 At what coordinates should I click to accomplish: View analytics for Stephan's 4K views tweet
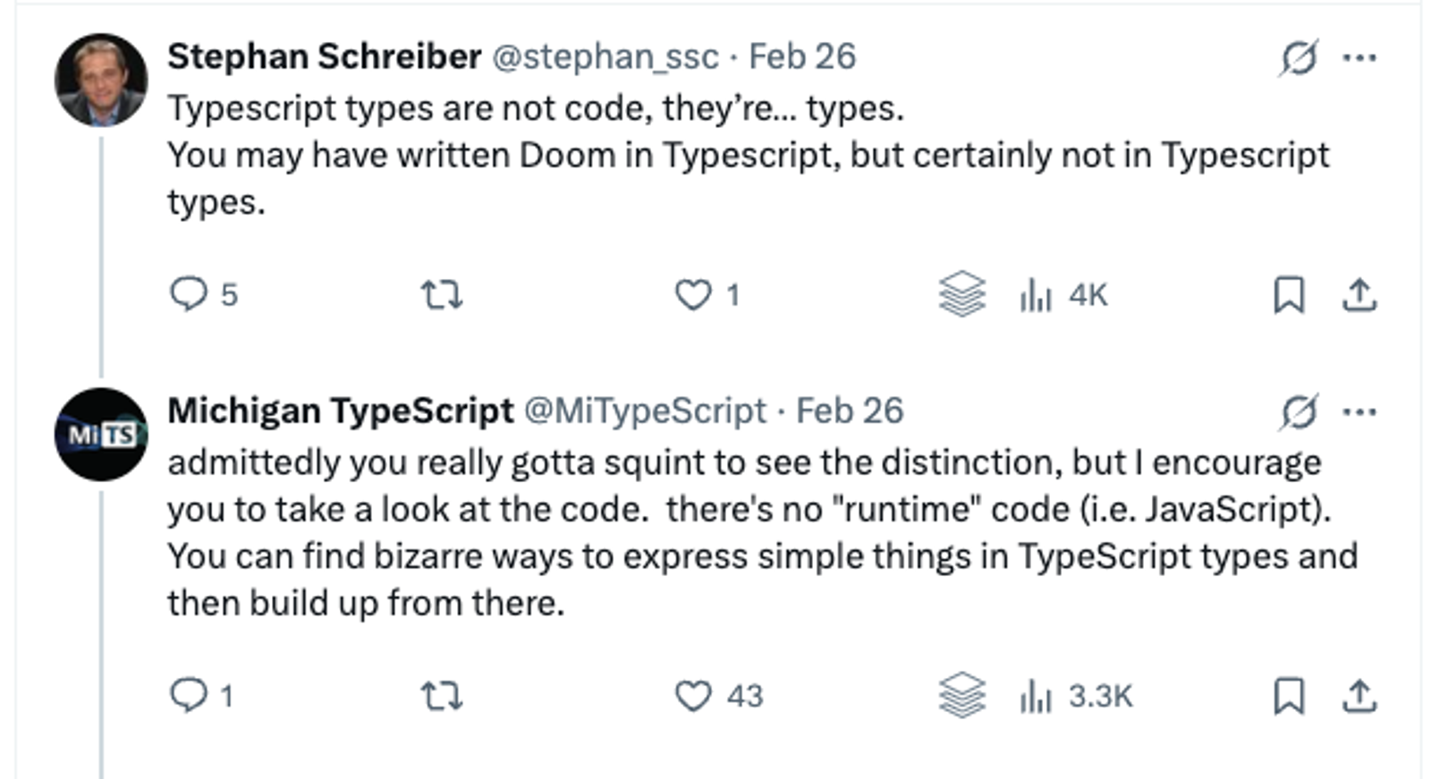[1063, 294]
